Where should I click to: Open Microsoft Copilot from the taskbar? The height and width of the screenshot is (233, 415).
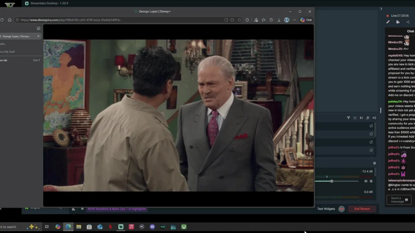pos(58,227)
